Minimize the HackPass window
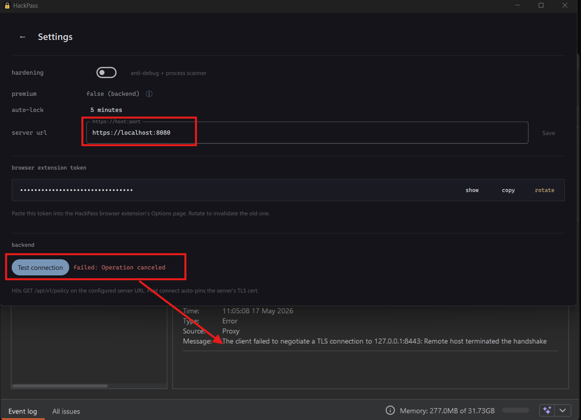This screenshot has height=420, width=581. point(518,5)
